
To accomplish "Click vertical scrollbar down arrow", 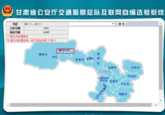I will click(x=161, y=101).
